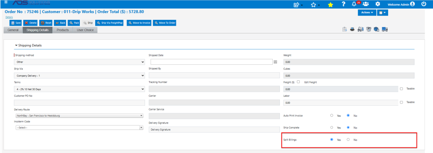Select No for Auto Print Invoice
Screen dimensions: 433x153
[x=348, y=115]
